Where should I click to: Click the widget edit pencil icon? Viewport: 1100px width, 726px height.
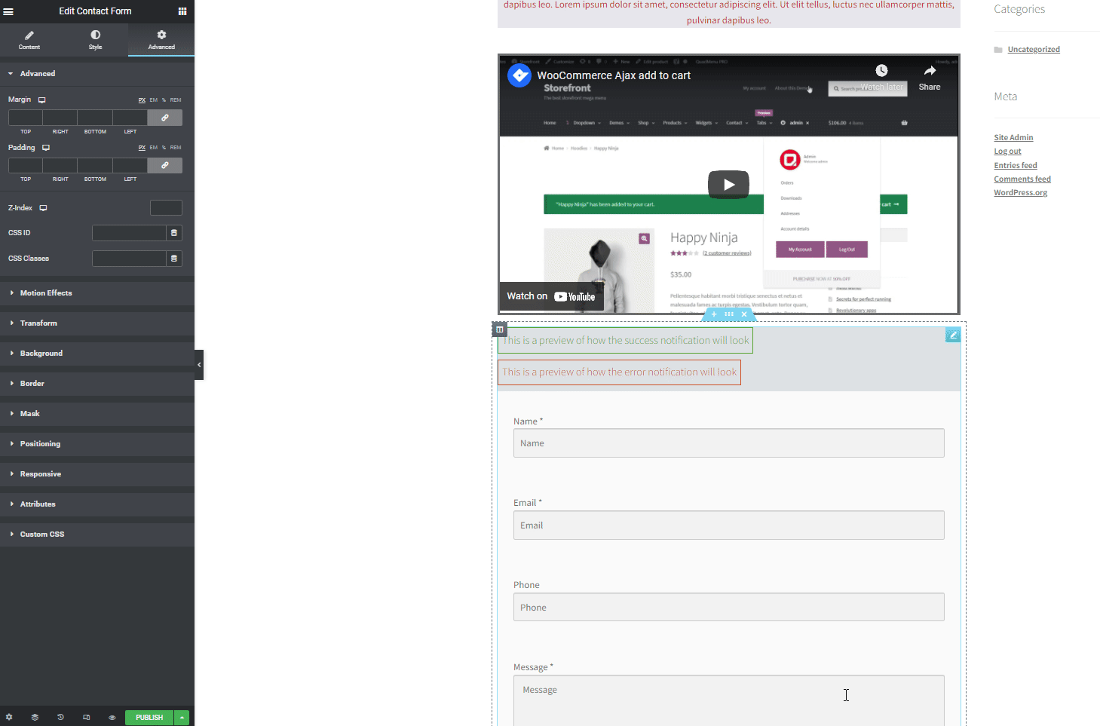953,335
